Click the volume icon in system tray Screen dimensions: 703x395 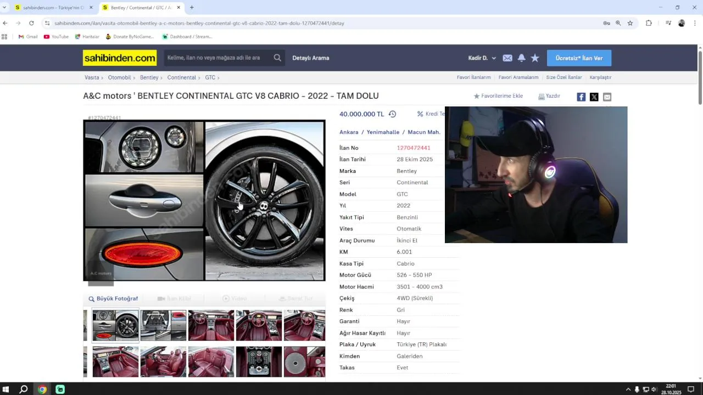pyautogui.click(x=654, y=390)
